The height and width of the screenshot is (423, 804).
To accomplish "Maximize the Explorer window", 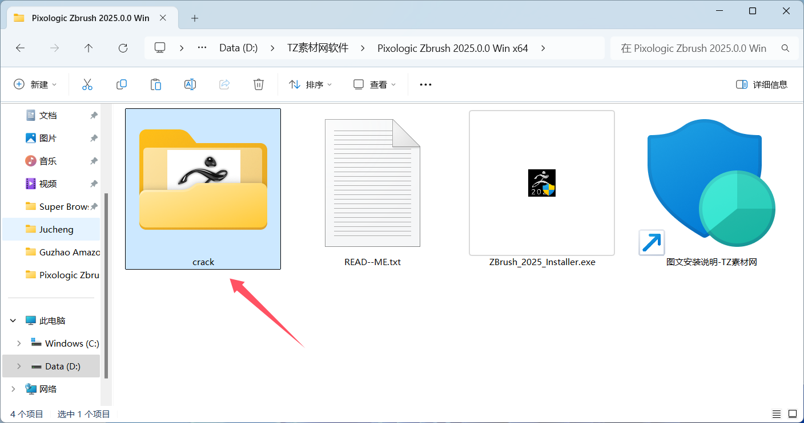I will tap(753, 11).
